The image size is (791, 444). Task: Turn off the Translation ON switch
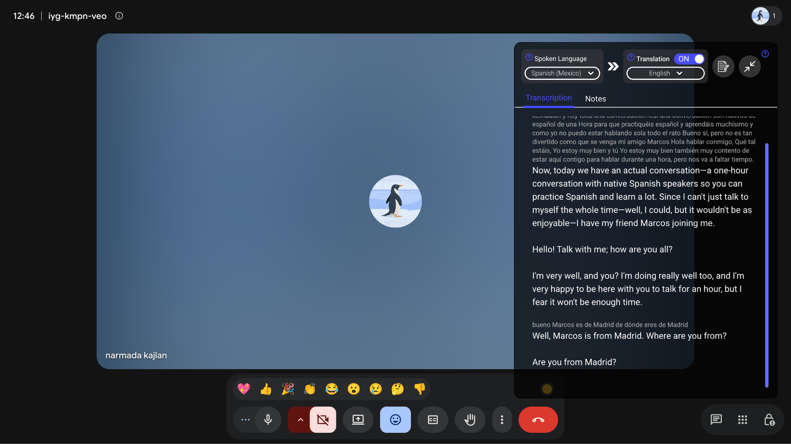pyautogui.click(x=689, y=59)
